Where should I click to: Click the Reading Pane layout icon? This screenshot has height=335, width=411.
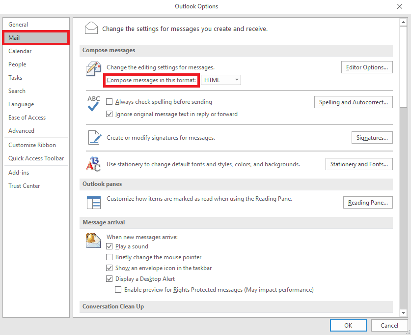(x=94, y=202)
